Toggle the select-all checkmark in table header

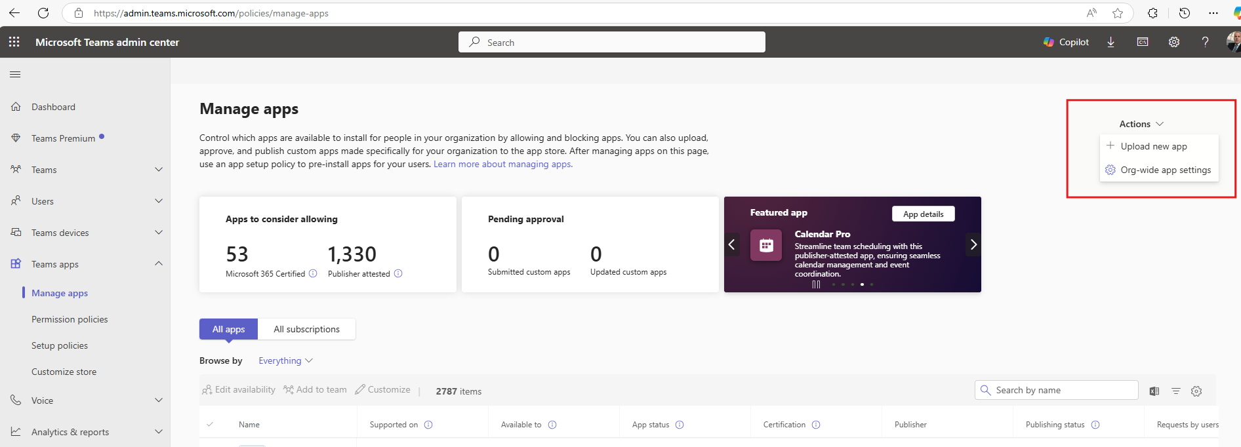[x=210, y=425]
